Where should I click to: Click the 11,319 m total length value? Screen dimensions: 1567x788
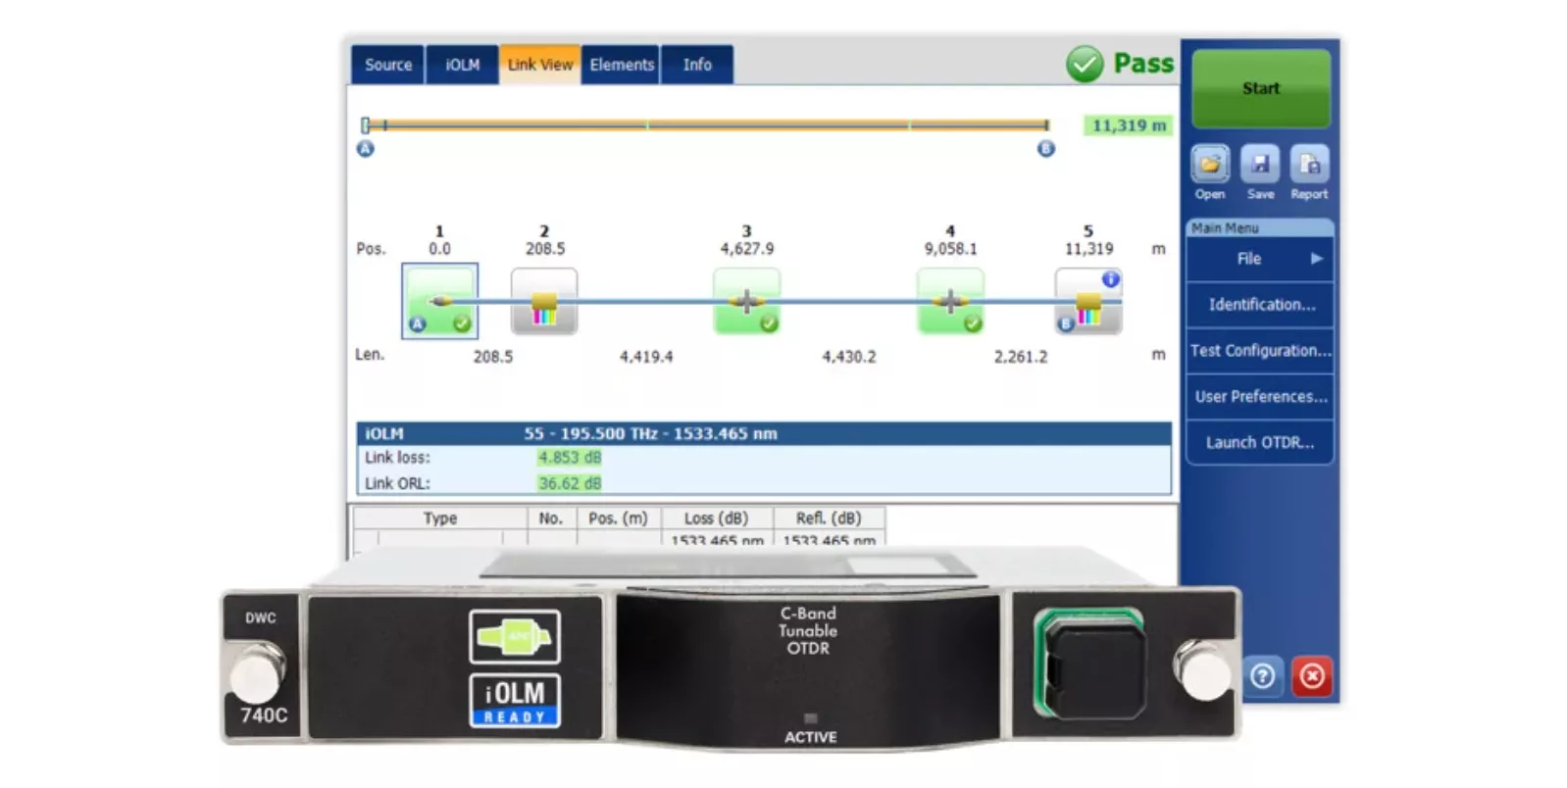pos(1129,125)
